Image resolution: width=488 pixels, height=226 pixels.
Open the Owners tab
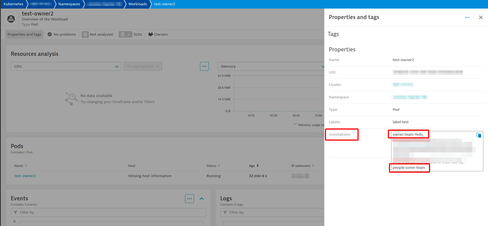[x=158, y=35]
